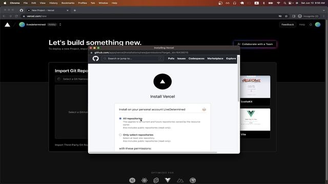Click the Svelte framework icon at bottom
Image resolution: width=328 pixels, height=184 pixels.
click(x=156, y=180)
